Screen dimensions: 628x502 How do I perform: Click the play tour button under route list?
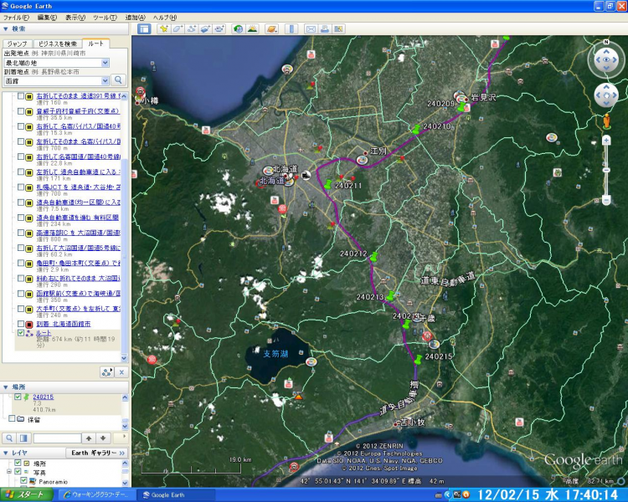point(107,372)
